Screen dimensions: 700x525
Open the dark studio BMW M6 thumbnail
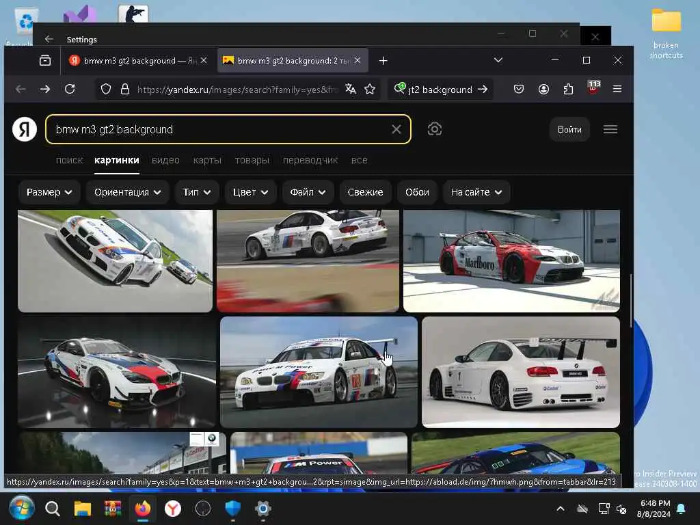click(x=117, y=372)
